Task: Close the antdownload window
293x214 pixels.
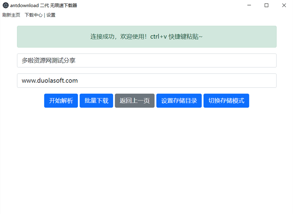Action: pyautogui.click(x=284, y=5)
